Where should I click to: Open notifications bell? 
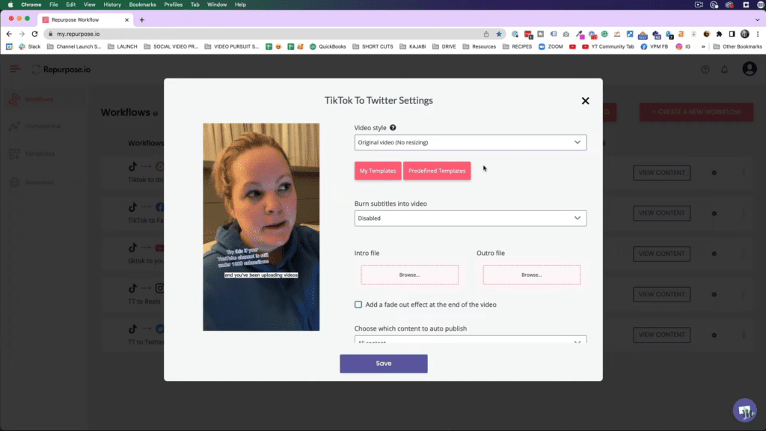click(x=724, y=70)
